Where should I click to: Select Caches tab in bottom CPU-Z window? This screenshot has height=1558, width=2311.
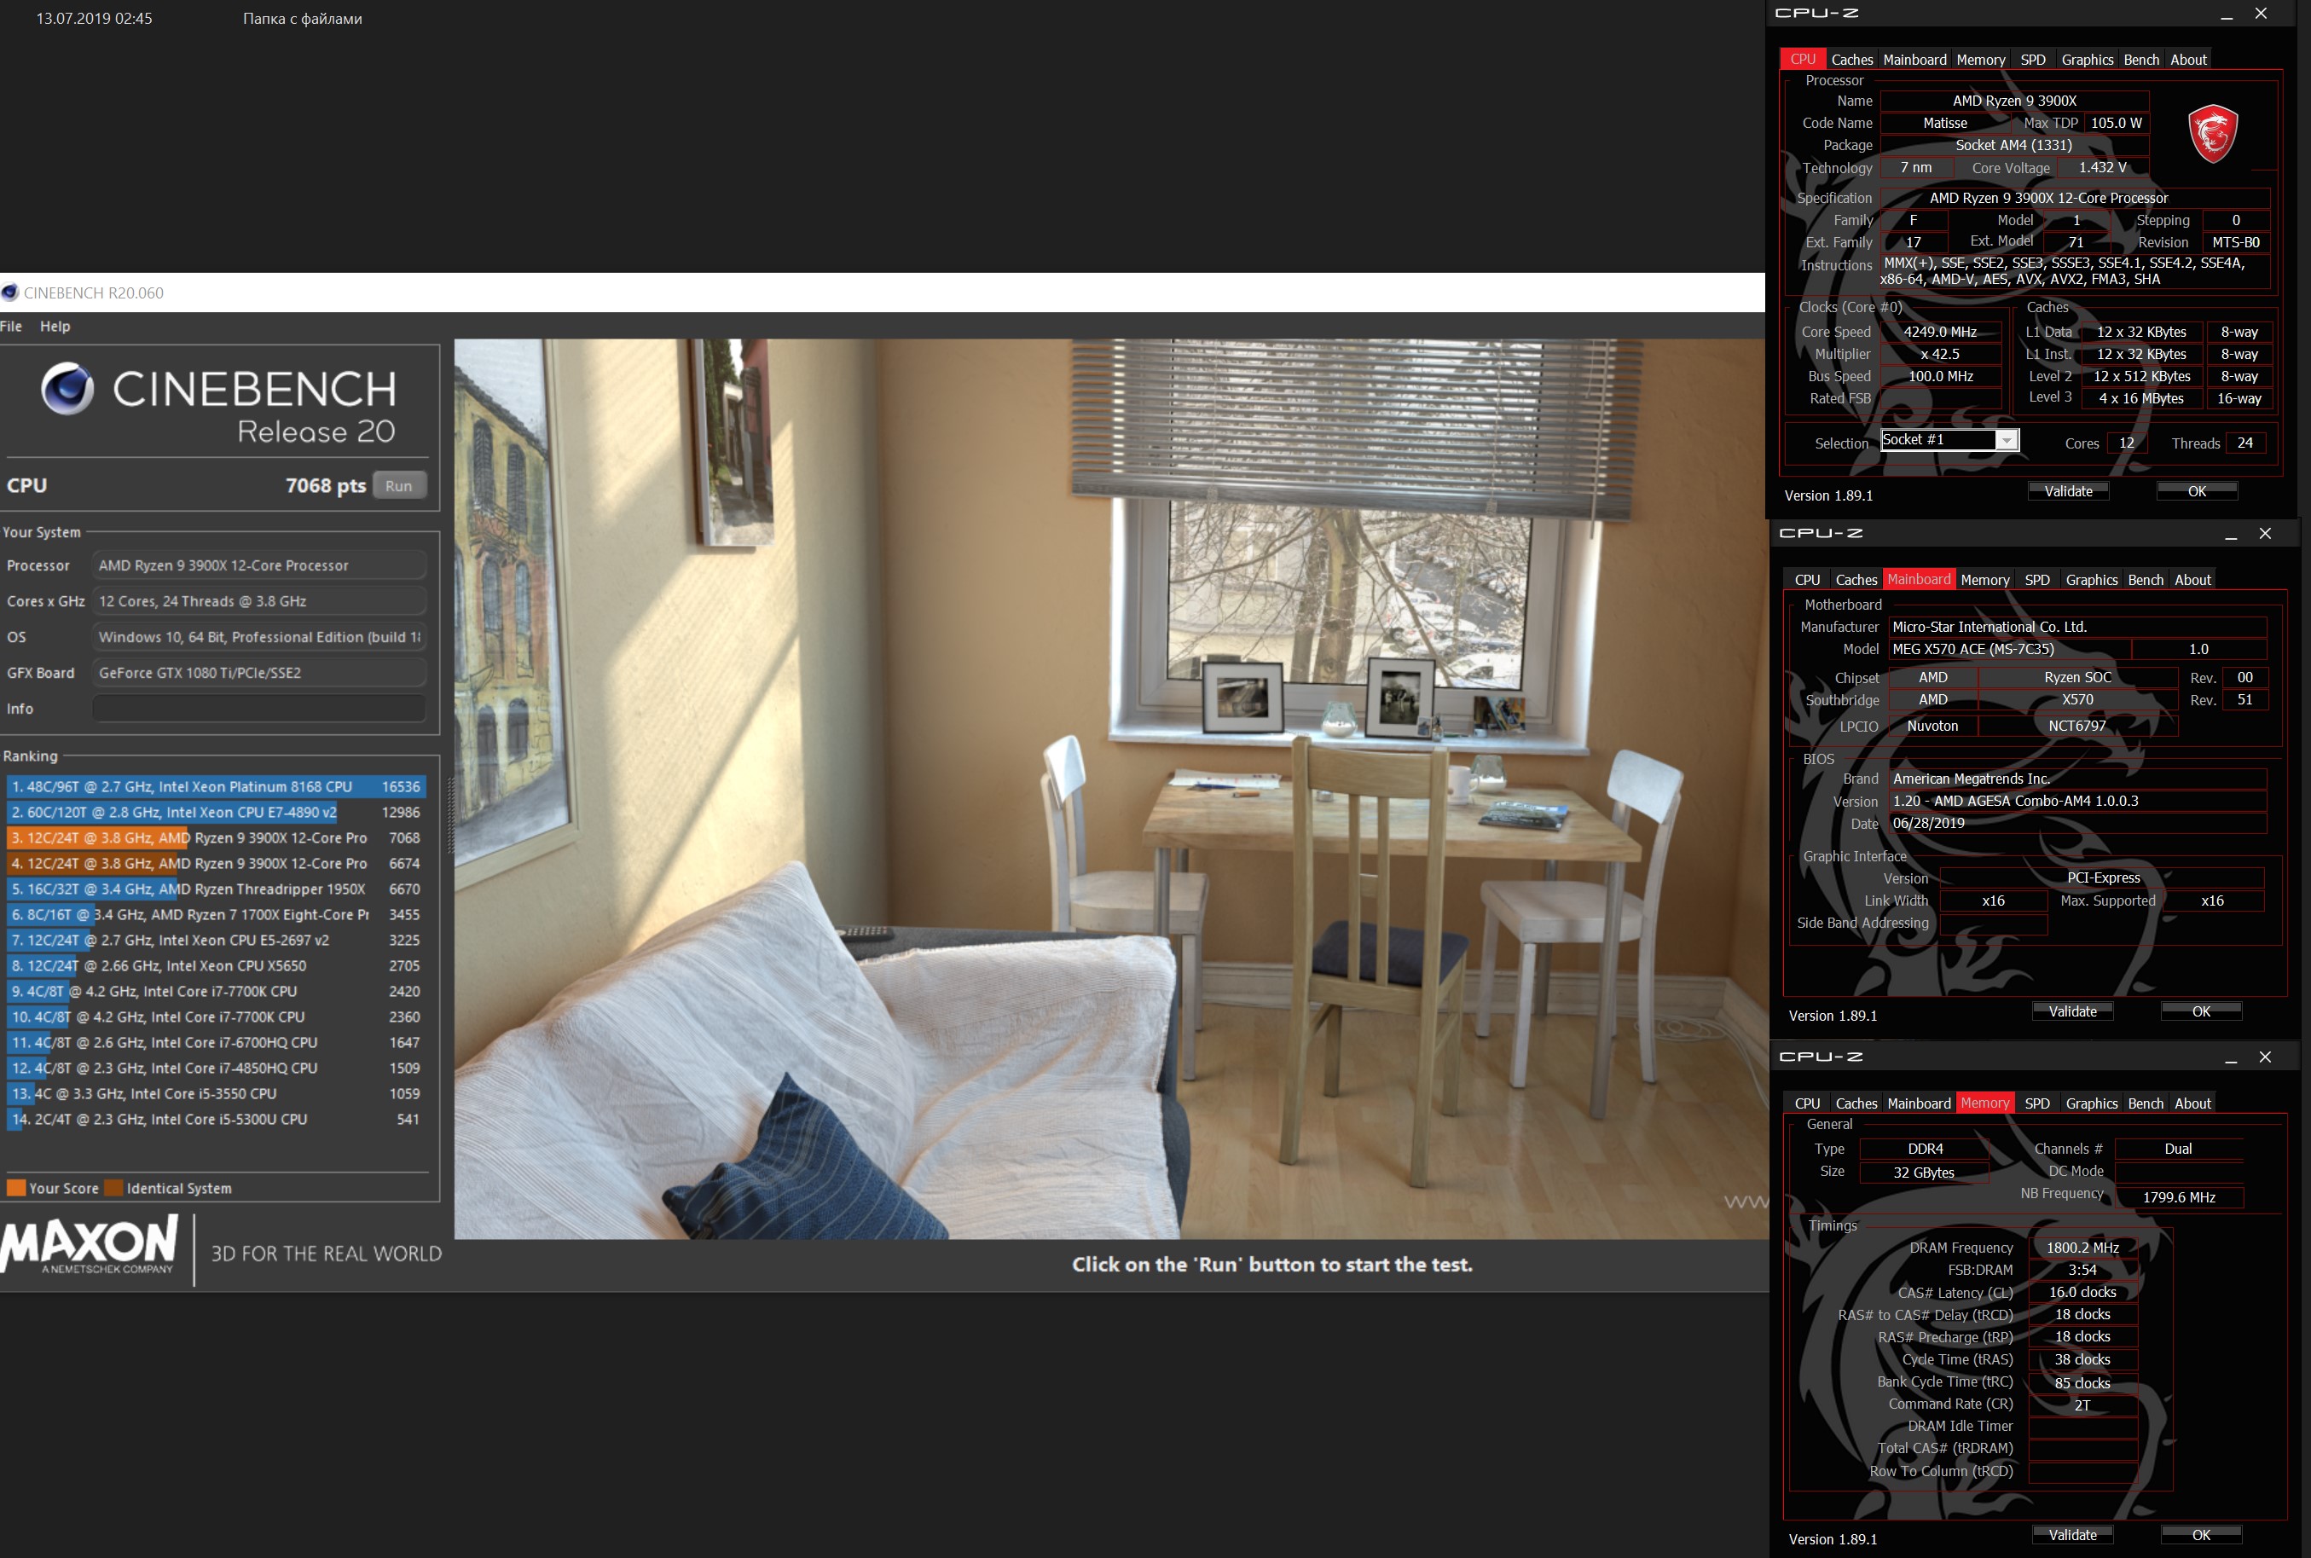pos(1856,1103)
